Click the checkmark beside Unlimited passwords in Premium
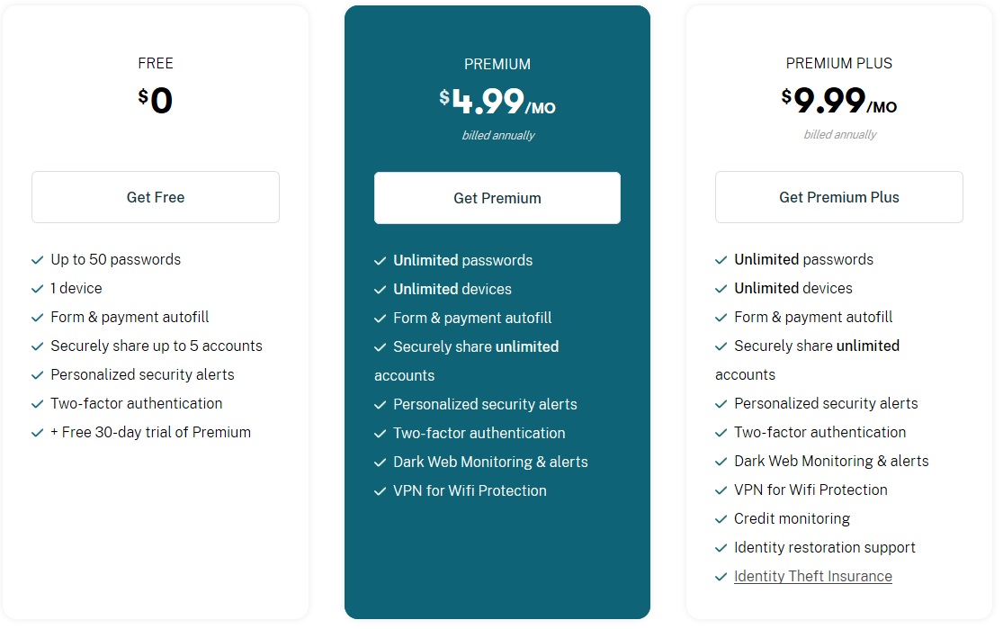The height and width of the screenshot is (629, 1003). [x=380, y=260]
